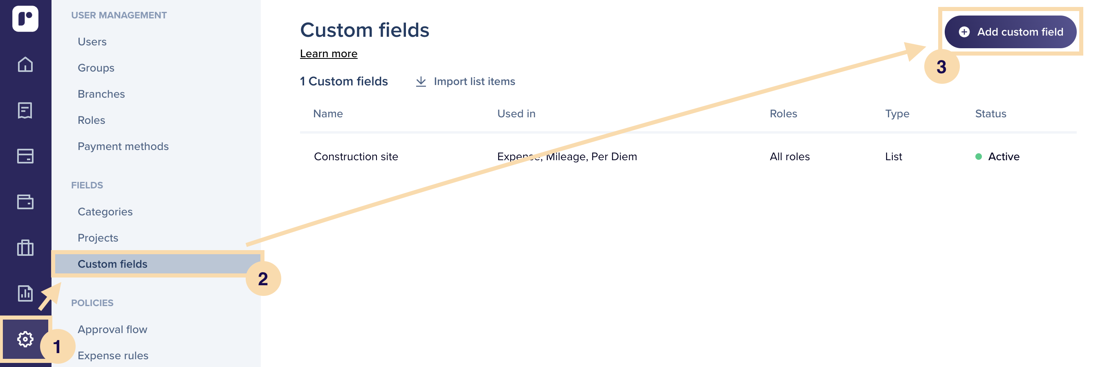Viewport: 1098px width, 367px height.
Task: Open the reports chart icon
Action: tap(25, 293)
